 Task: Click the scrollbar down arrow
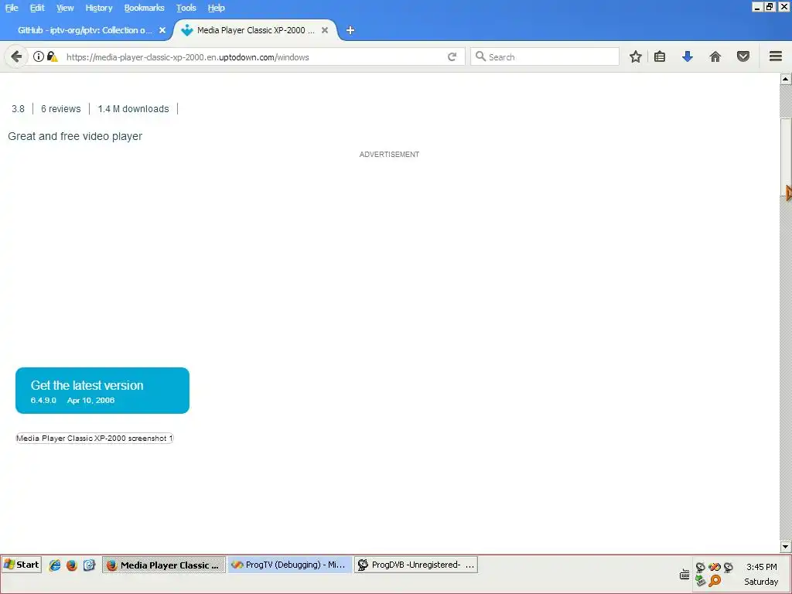point(786,547)
